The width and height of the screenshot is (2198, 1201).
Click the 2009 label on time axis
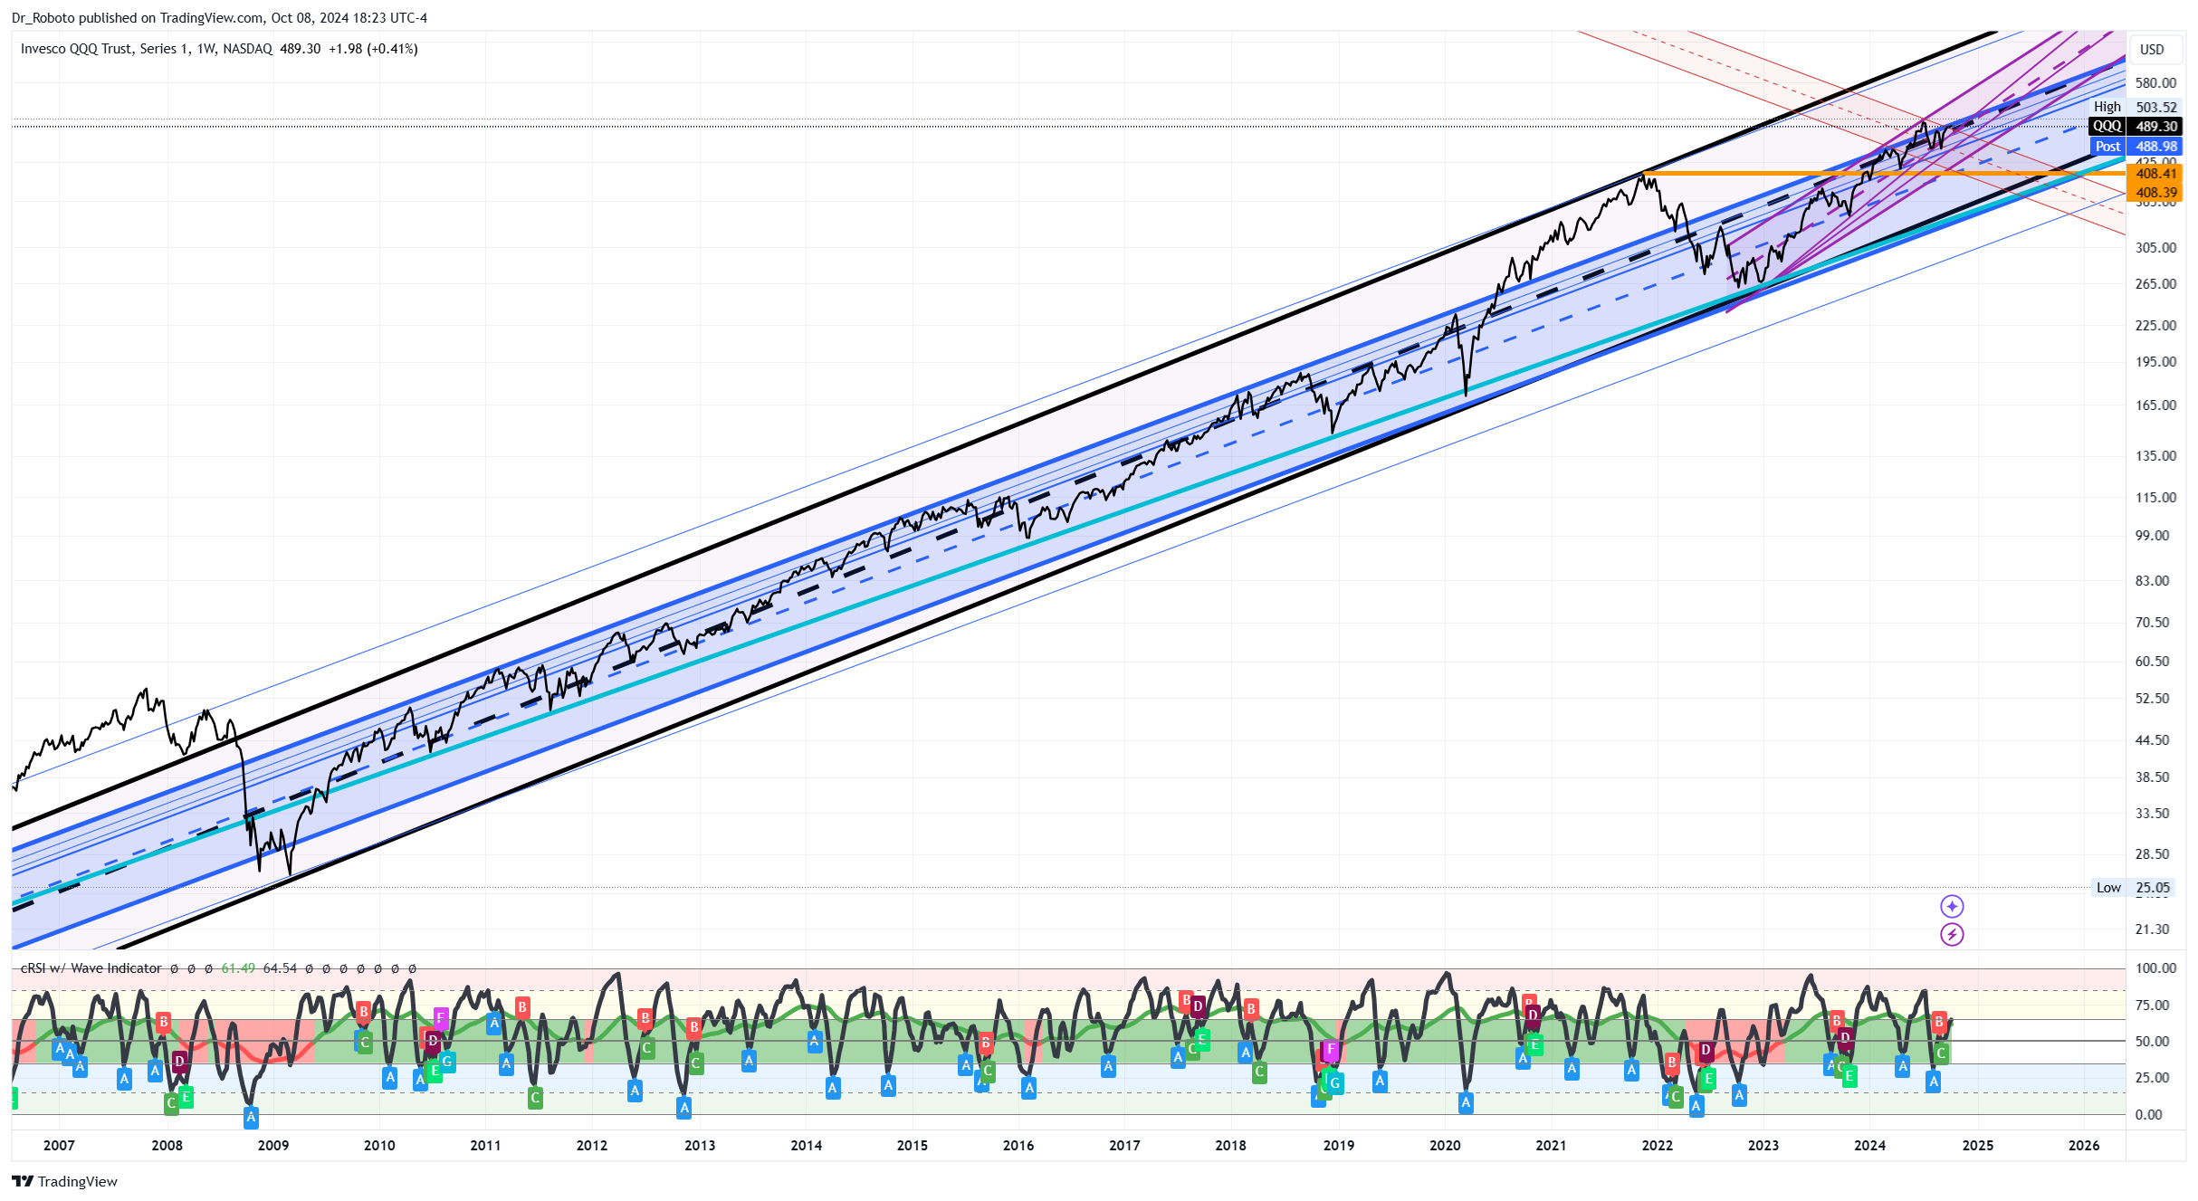pos(273,1146)
